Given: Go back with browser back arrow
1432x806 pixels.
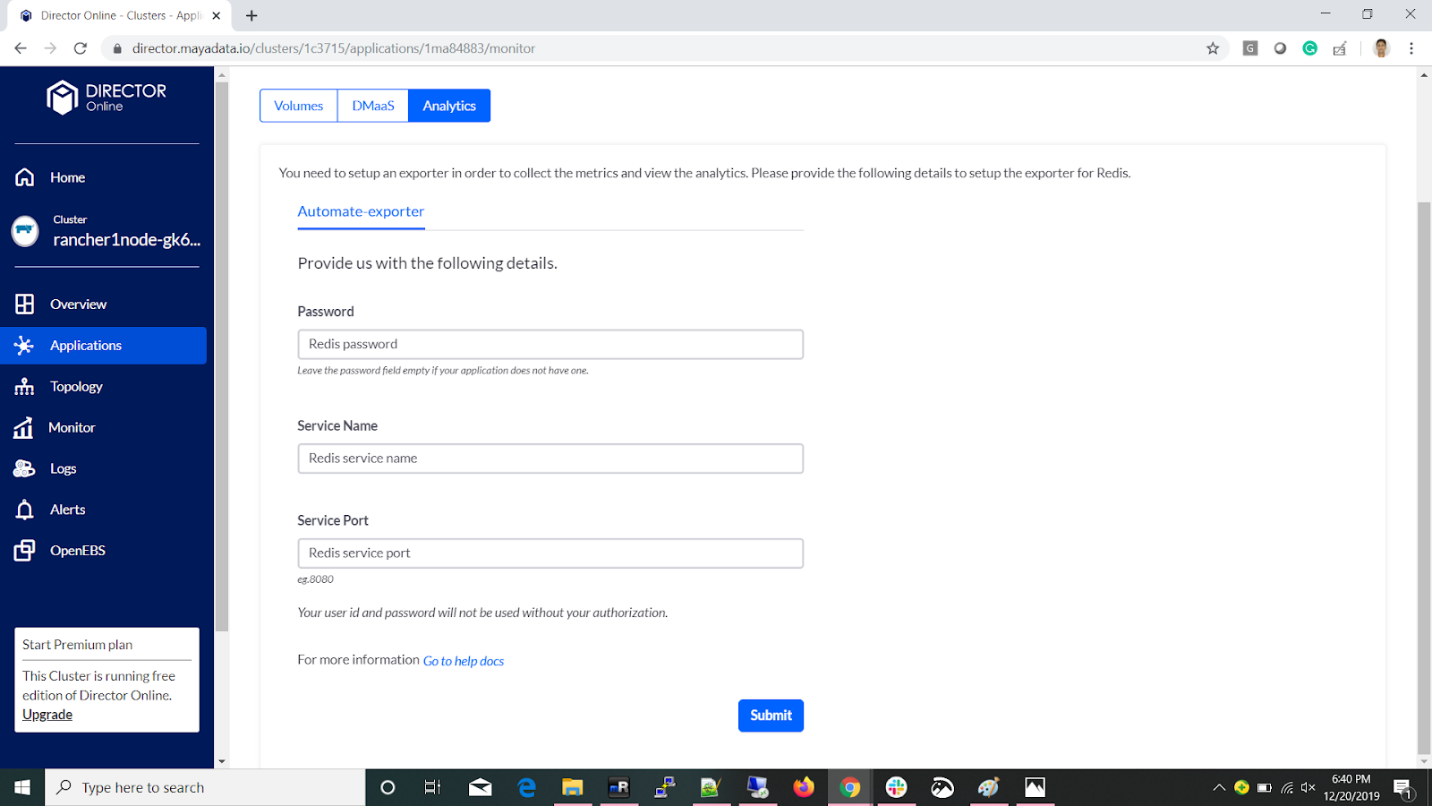Looking at the screenshot, I should click(21, 48).
